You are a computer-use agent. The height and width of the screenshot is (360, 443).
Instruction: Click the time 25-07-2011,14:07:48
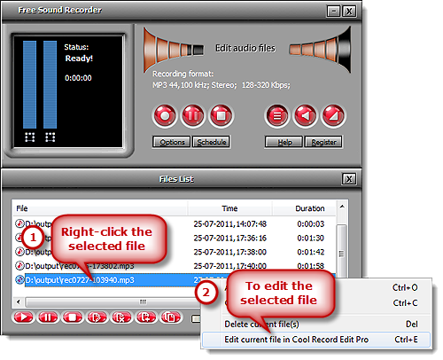coord(230,224)
